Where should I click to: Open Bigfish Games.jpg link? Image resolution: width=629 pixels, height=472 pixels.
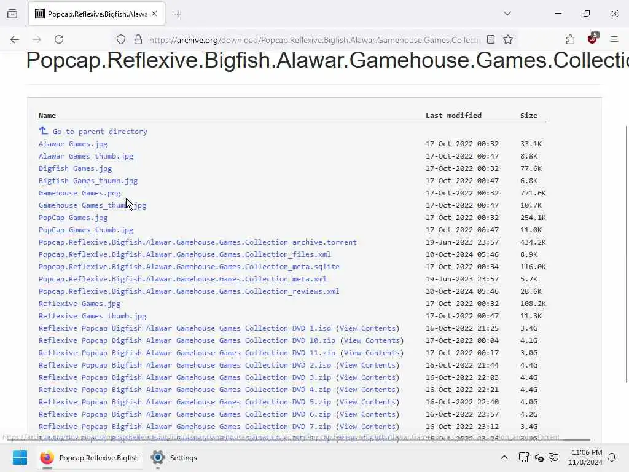[x=75, y=168]
